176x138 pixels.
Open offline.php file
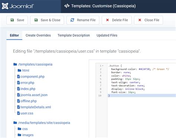[29, 101]
